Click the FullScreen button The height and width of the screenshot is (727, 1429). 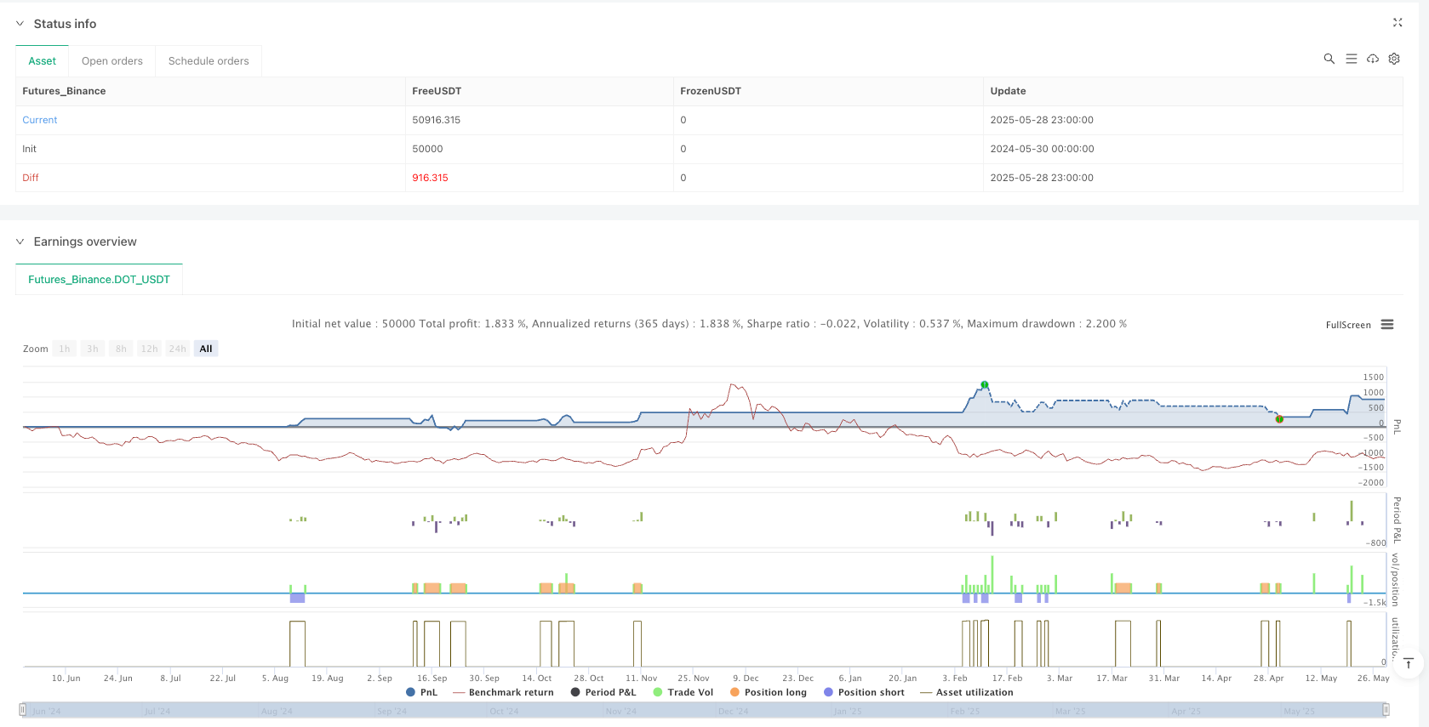coord(1347,325)
